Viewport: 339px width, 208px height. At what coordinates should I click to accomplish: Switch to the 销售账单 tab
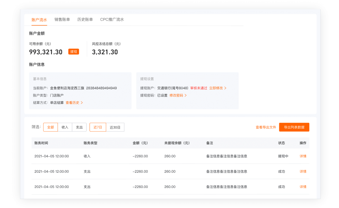pos(62,20)
